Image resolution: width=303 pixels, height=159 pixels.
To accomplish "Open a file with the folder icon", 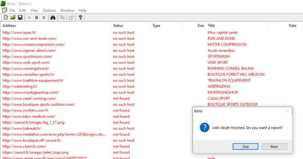I will [x=13, y=17].
